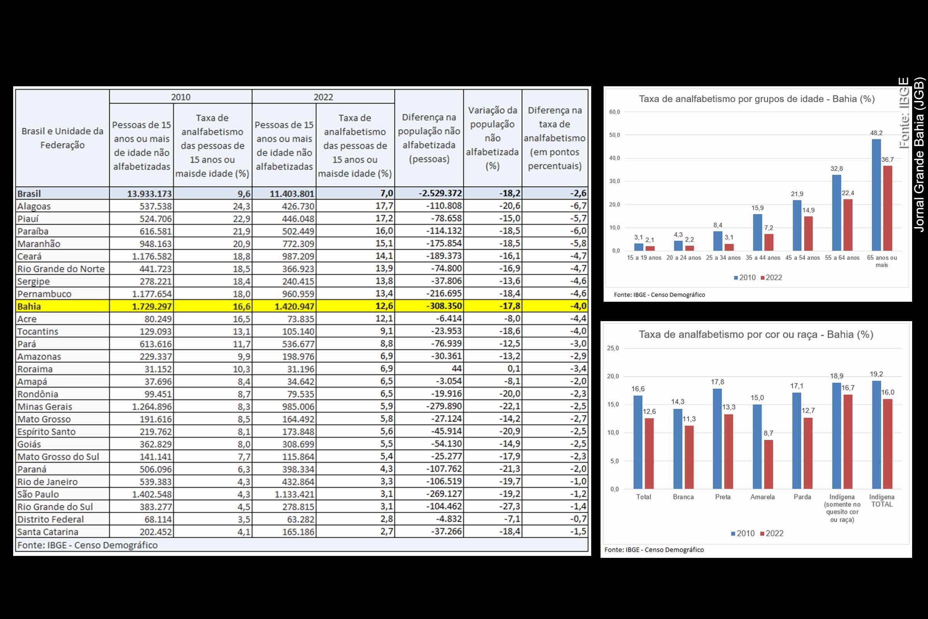Click the Amarela 2022 red bar
The height and width of the screenshot is (619, 928).
(768, 464)
